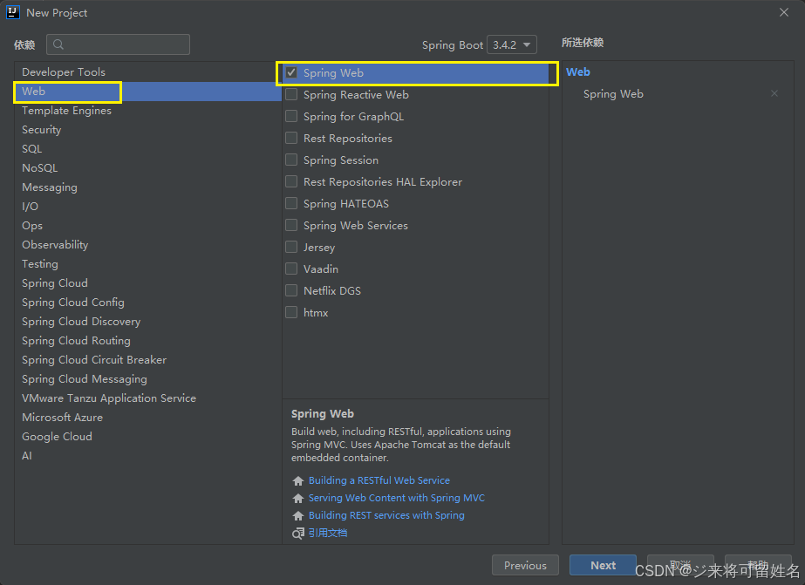Select the Web category
Screen dimensions: 805x585
pos(148,92)
